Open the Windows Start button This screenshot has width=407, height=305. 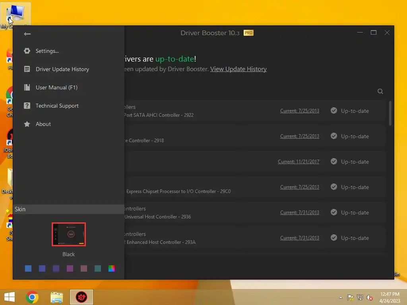(x=10, y=297)
